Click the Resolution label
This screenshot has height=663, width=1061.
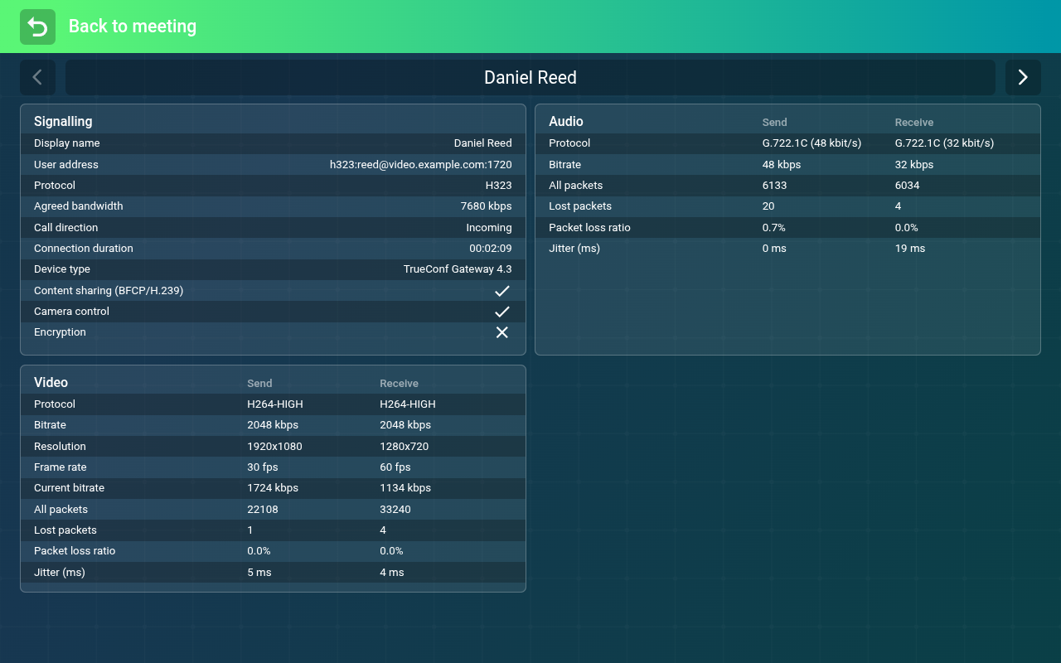click(60, 447)
